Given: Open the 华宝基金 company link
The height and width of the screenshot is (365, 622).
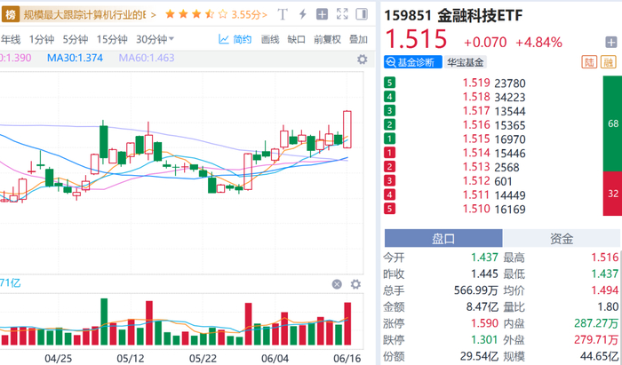Looking at the screenshot, I should point(465,62).
